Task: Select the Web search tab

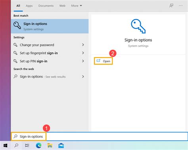Action: [62, 6]
